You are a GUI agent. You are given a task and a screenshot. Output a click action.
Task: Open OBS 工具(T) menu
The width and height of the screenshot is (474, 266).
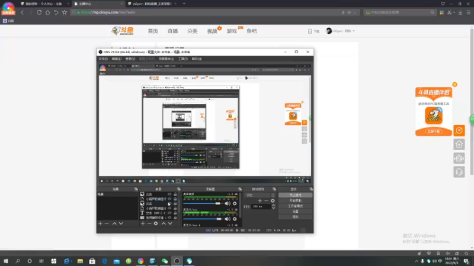[x=183, y=59]
